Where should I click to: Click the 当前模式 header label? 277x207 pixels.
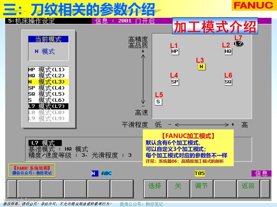pos(48,39)
